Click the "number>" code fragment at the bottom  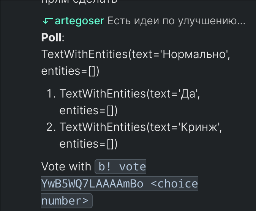click(x=65, y=201)
